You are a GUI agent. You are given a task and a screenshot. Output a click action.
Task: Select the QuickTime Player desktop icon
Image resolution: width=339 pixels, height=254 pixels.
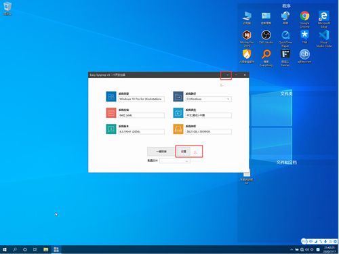point(285,39)
